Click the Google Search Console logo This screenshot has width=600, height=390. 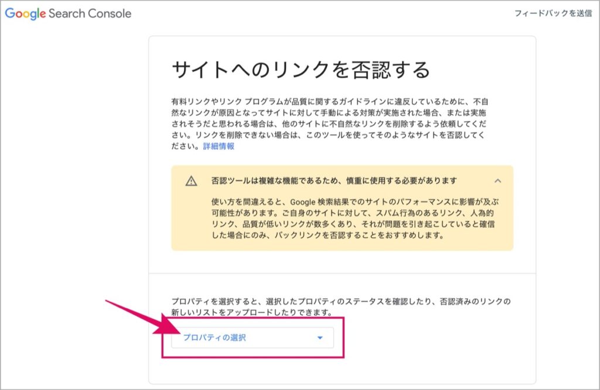tap(68, 14)
